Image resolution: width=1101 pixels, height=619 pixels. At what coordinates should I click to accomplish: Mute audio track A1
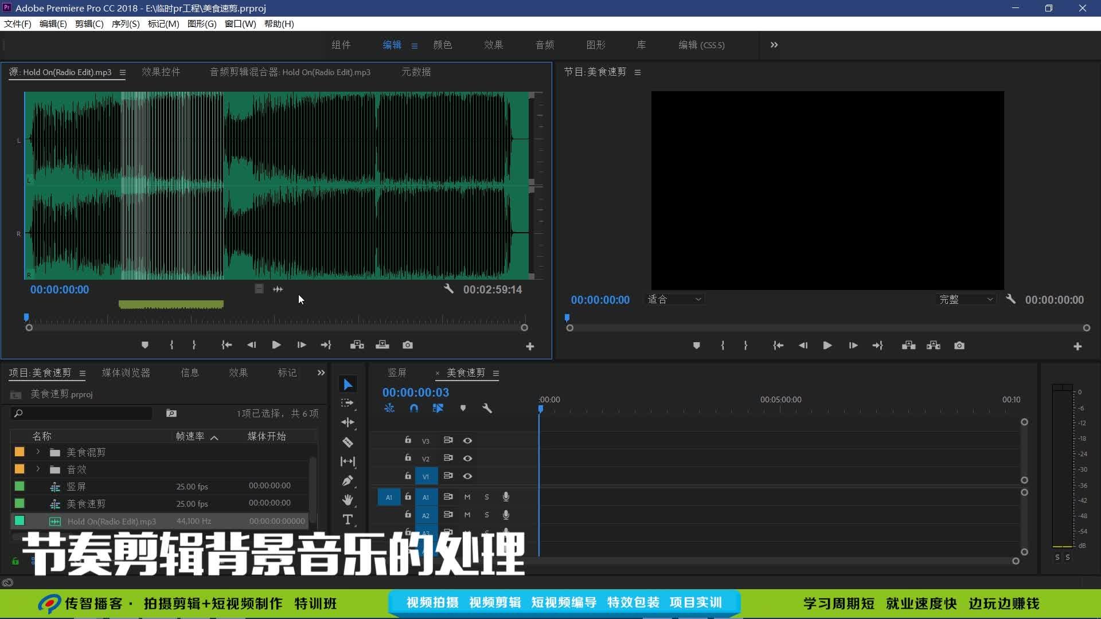point(467,497)
